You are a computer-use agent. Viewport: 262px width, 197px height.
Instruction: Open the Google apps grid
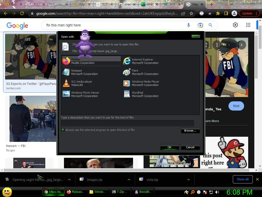pyautogui.click(x=248, y=25)
